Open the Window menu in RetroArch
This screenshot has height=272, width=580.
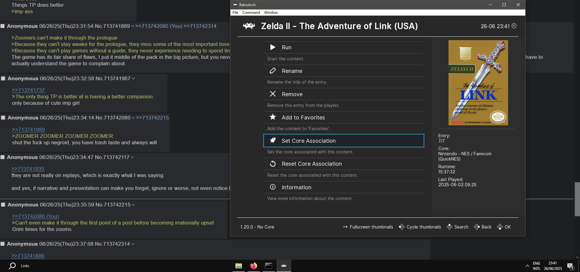271,13
